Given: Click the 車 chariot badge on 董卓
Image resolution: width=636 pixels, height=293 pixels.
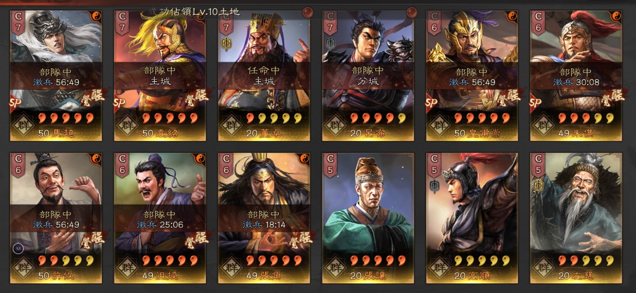Looking at the screenshot, I should pos(227,43).
